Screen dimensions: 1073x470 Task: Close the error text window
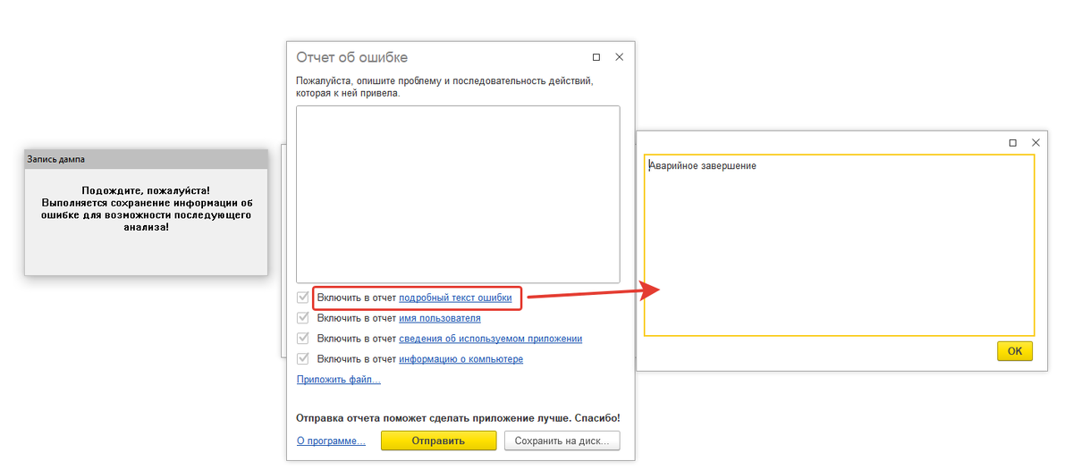pos(1035,142)
